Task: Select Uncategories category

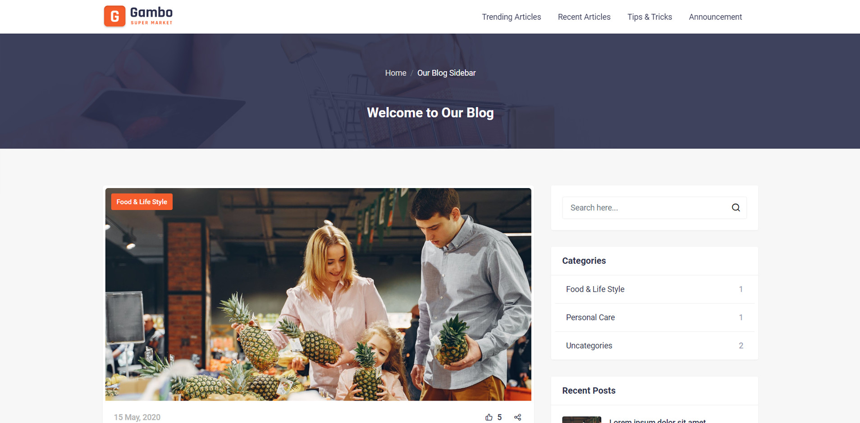Action: click(654, 346)
